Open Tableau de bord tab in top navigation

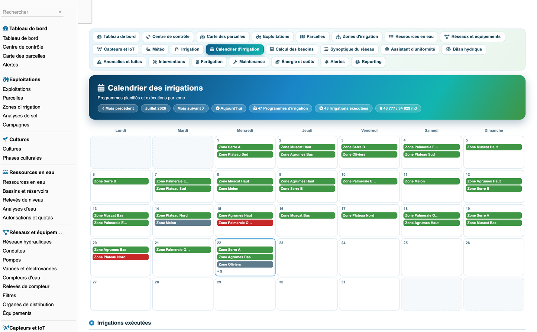116,37
